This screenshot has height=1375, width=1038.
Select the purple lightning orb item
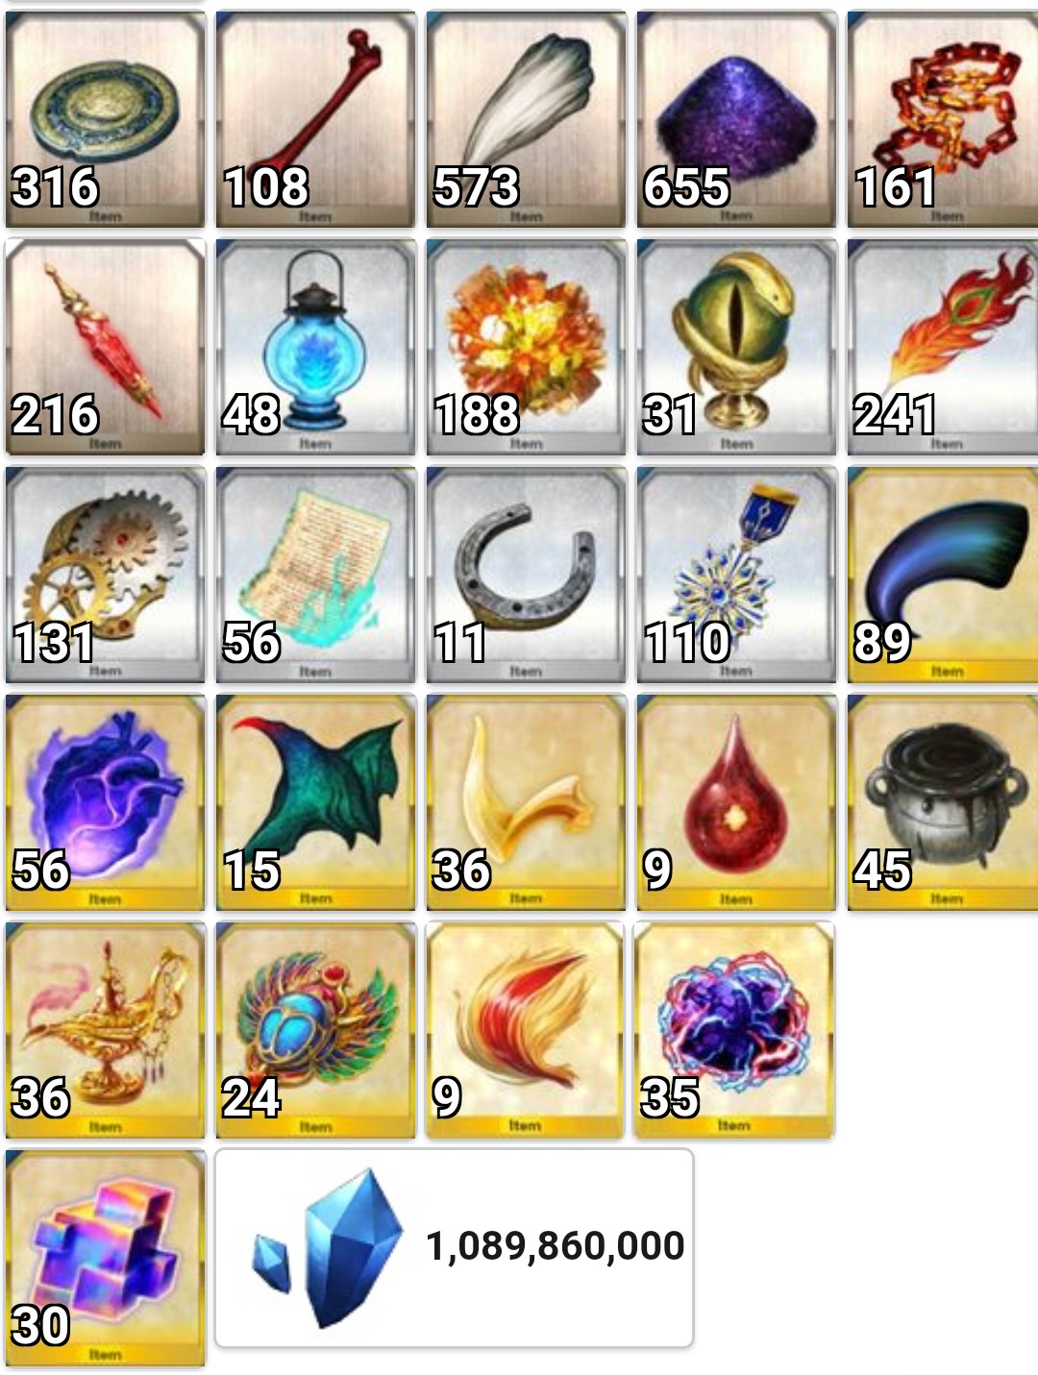coord(734,1030)
